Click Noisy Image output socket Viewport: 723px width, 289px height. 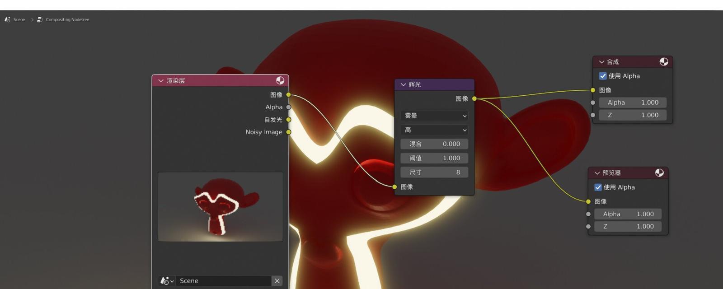[289, 132]
